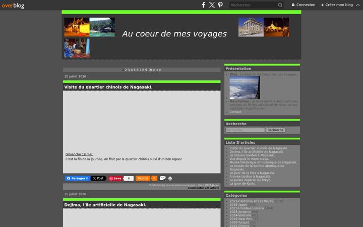
Task: Open 'Le palais impérial de tokyo' link
Action: pyautogui.click(x=250, y=180)
